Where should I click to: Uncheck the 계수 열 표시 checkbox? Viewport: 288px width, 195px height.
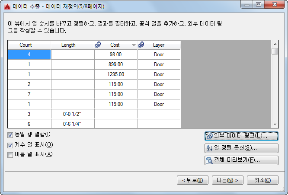(10, 145)
